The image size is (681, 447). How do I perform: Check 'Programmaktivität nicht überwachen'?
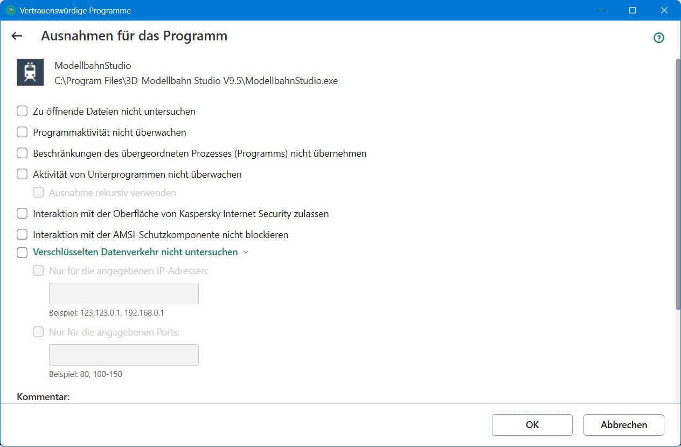click(x=22, y=132)
